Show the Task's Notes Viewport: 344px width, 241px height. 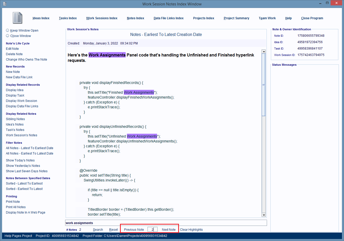pyautogui.click(x=15, y=130)
